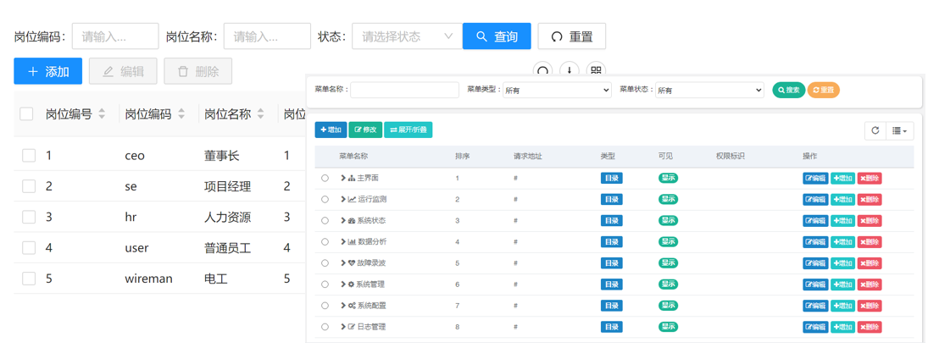The width and height of the screenshot is (928, 348).
Task: Click the 岗位编码 input field
Action: pyautogui.click(x=115, y=36)
